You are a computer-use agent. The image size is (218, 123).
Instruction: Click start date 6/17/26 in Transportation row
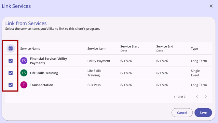[126, 85]
